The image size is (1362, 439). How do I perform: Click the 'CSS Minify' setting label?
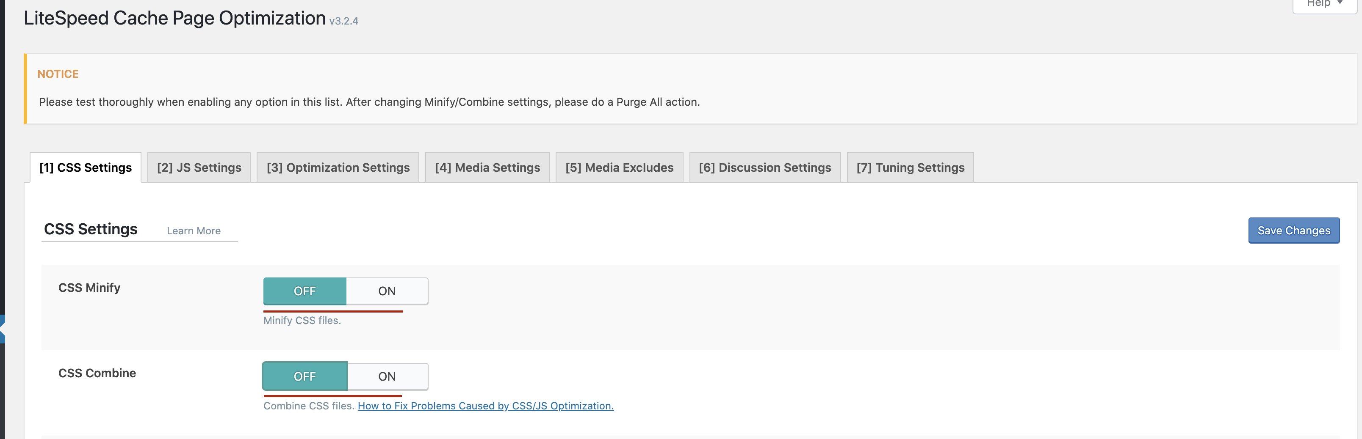[x=89, y=288]
